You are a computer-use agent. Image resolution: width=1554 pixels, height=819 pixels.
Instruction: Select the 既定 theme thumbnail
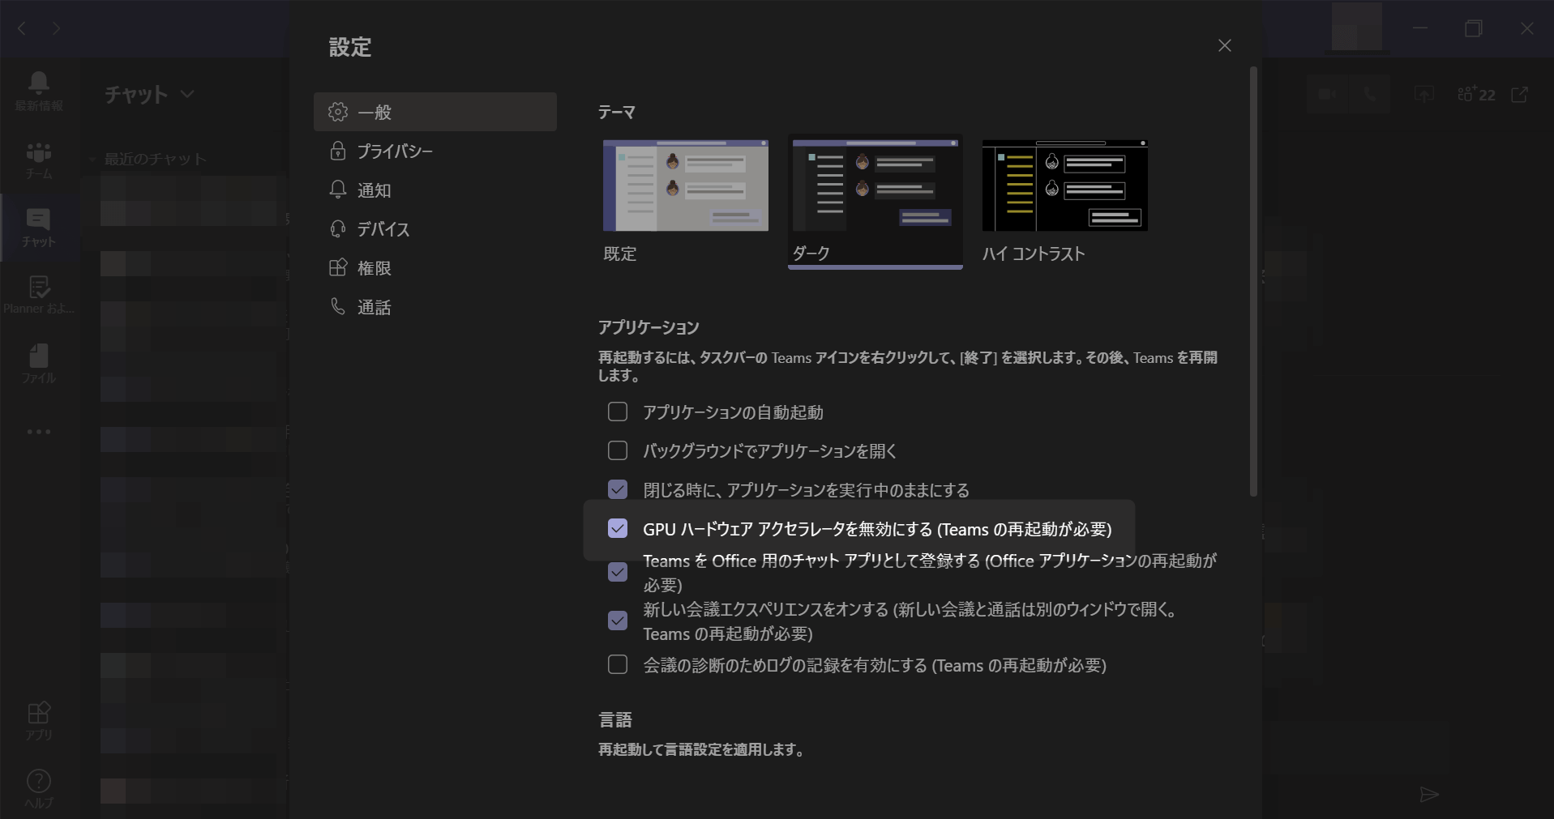tap(686, 186)
